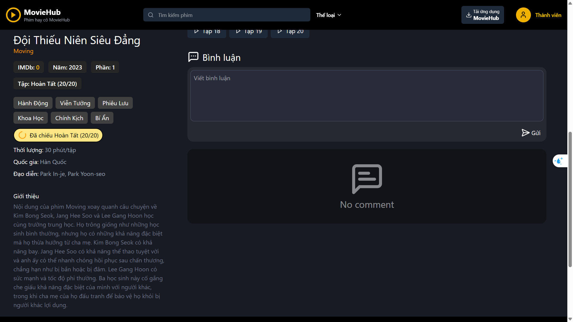The height and width of the screenshot is (322, 573).
Task: Focus the Viết bình luận comment box
Action: point(366,96)
